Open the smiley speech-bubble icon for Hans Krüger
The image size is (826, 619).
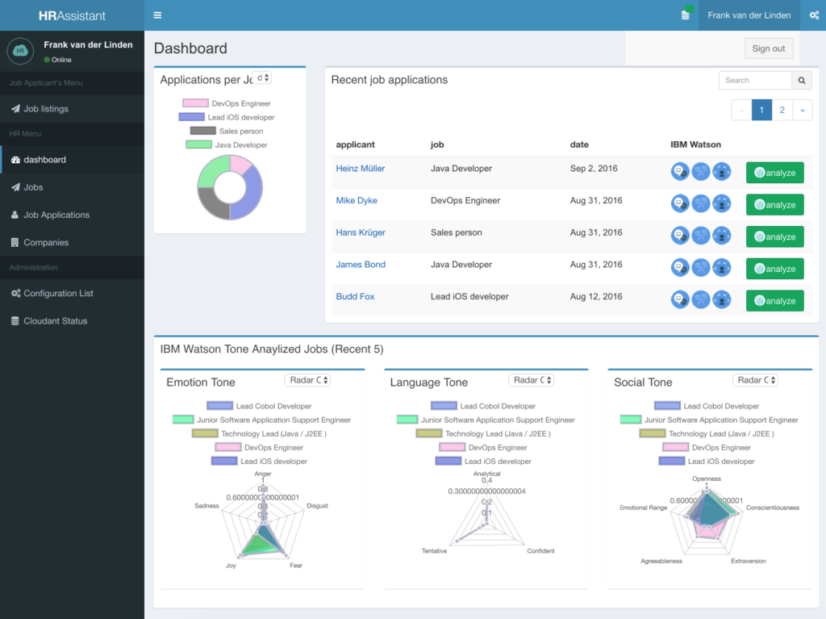[x=680, y=236]
